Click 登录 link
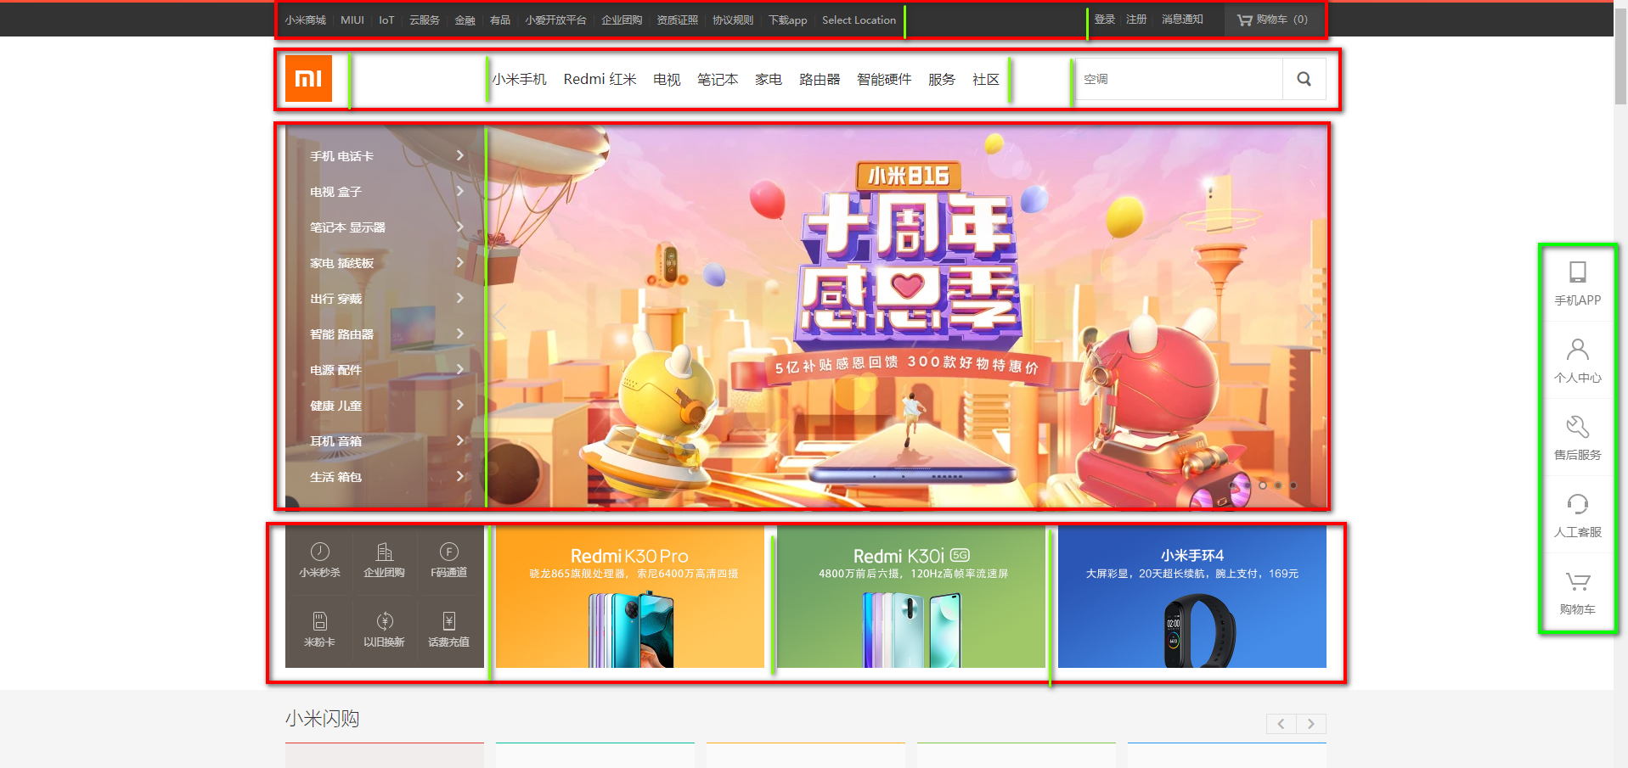 [x=1105, y=19]
